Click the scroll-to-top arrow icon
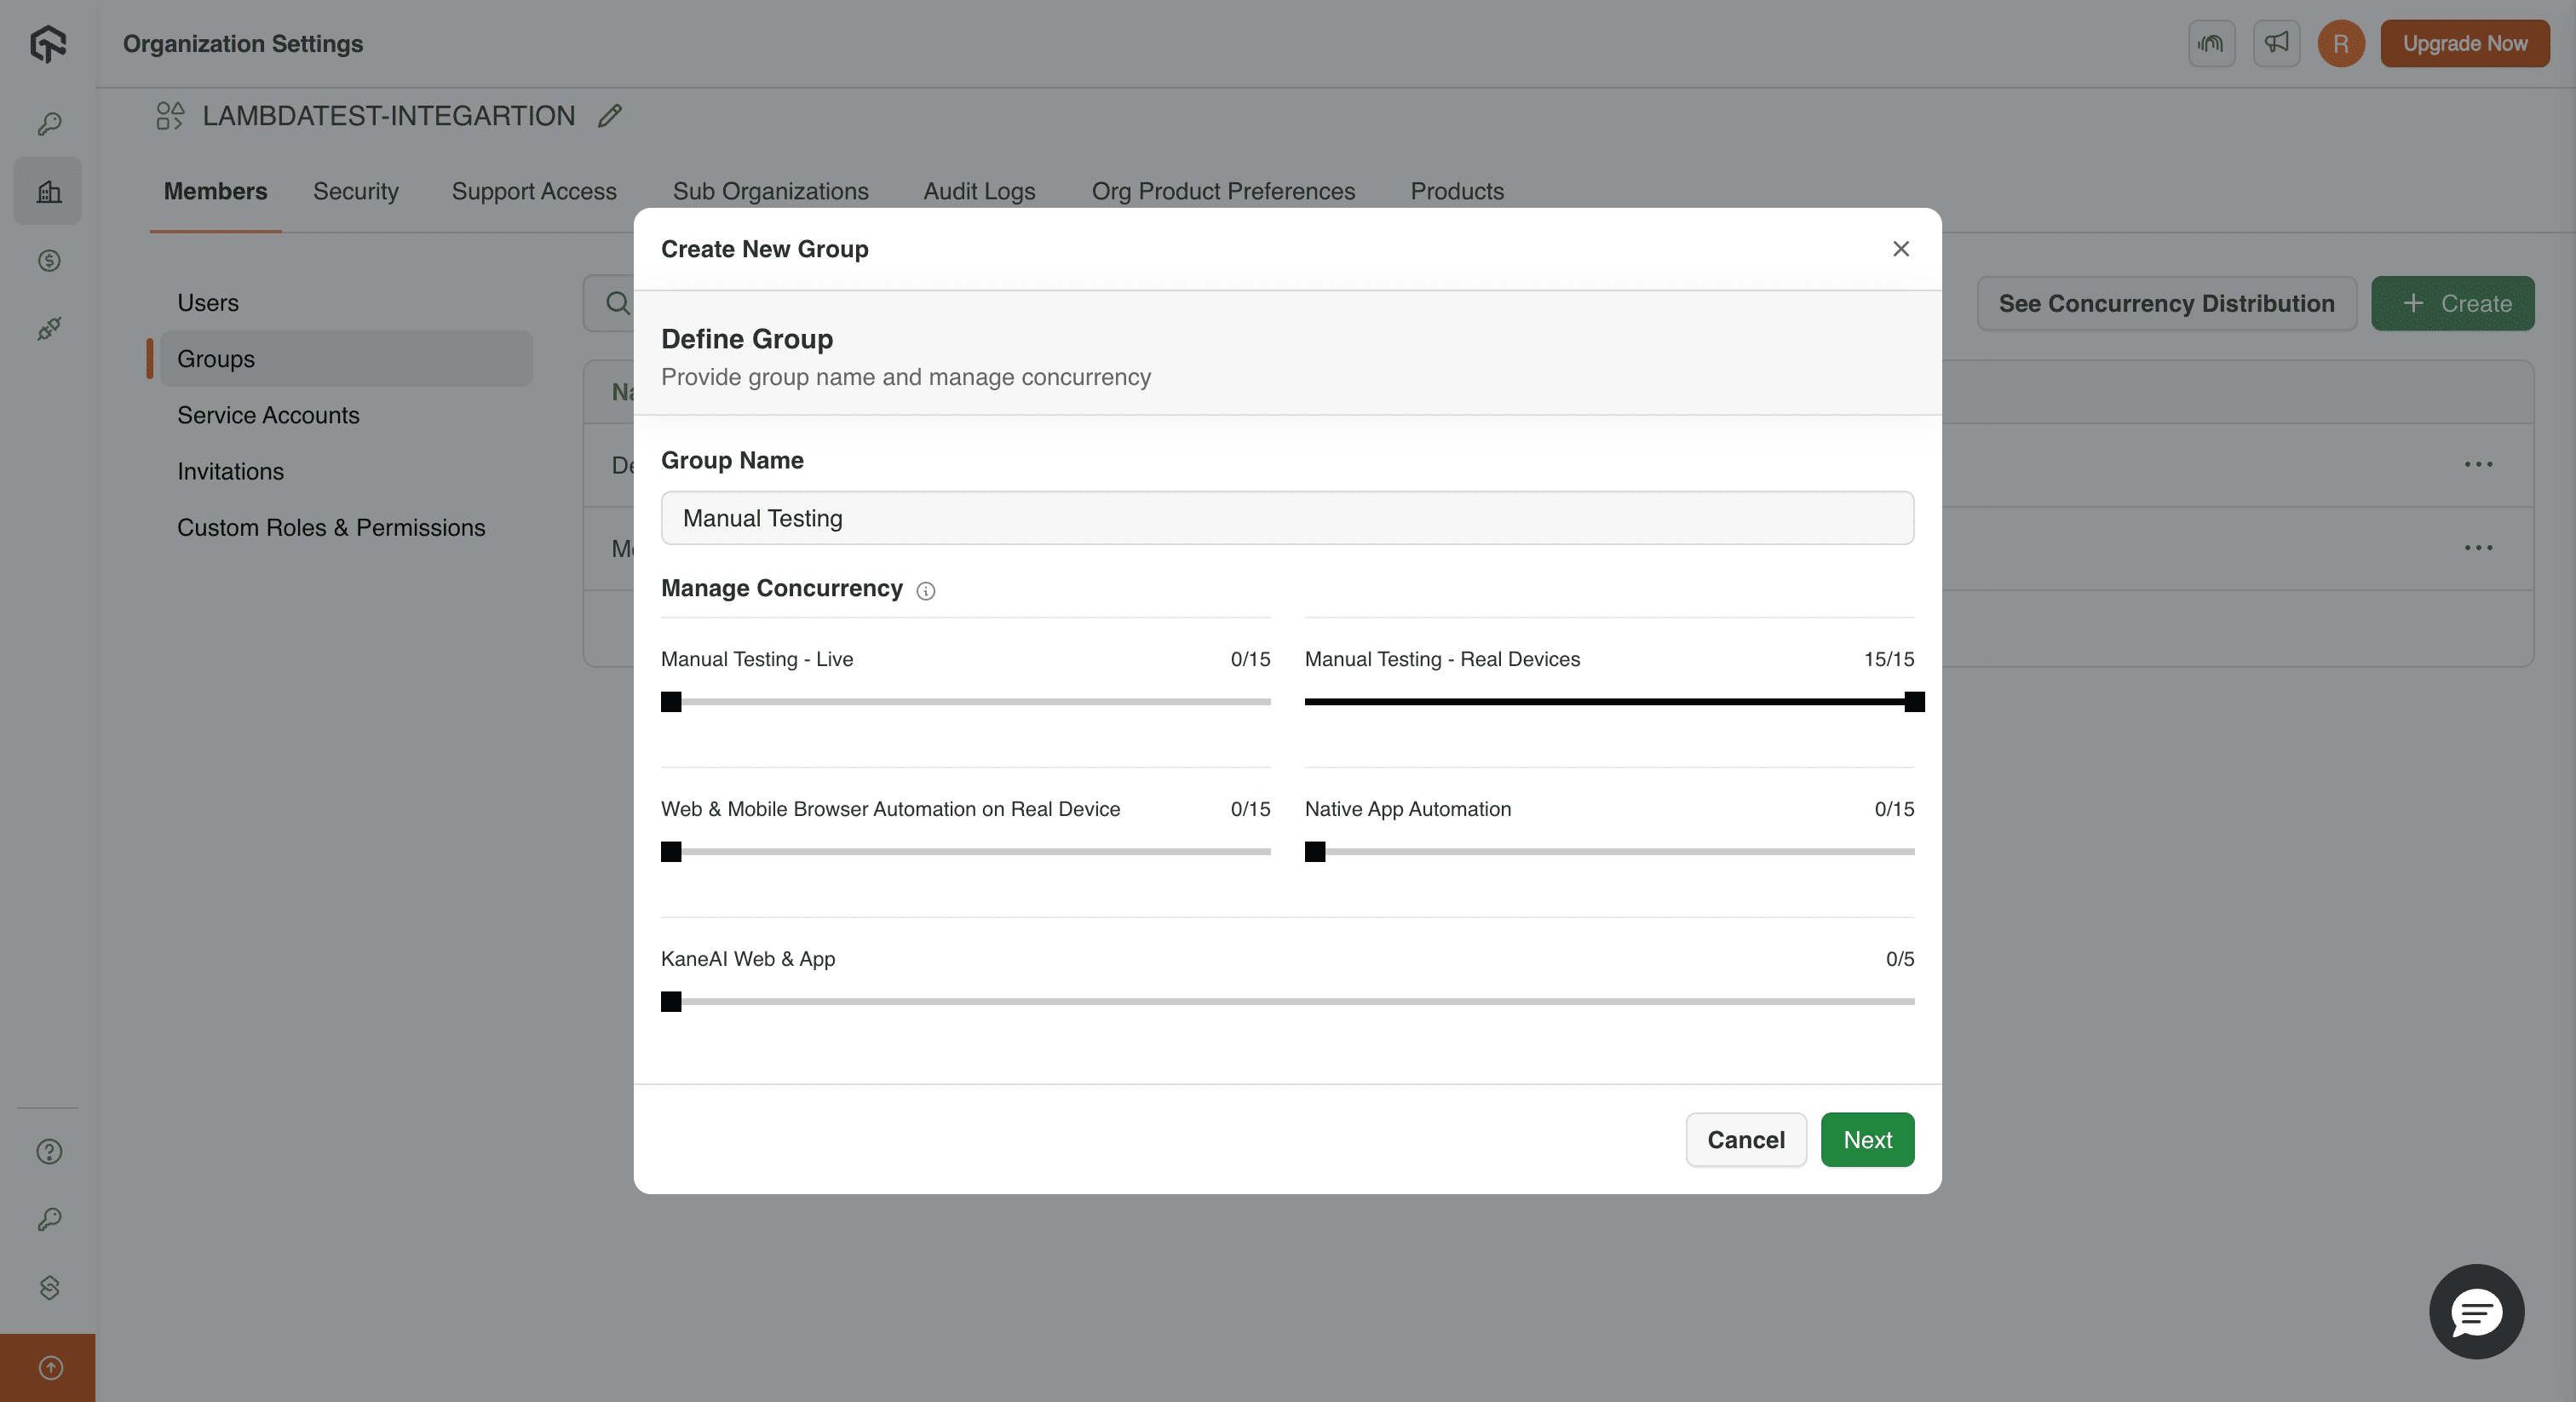 point(48,1367)
